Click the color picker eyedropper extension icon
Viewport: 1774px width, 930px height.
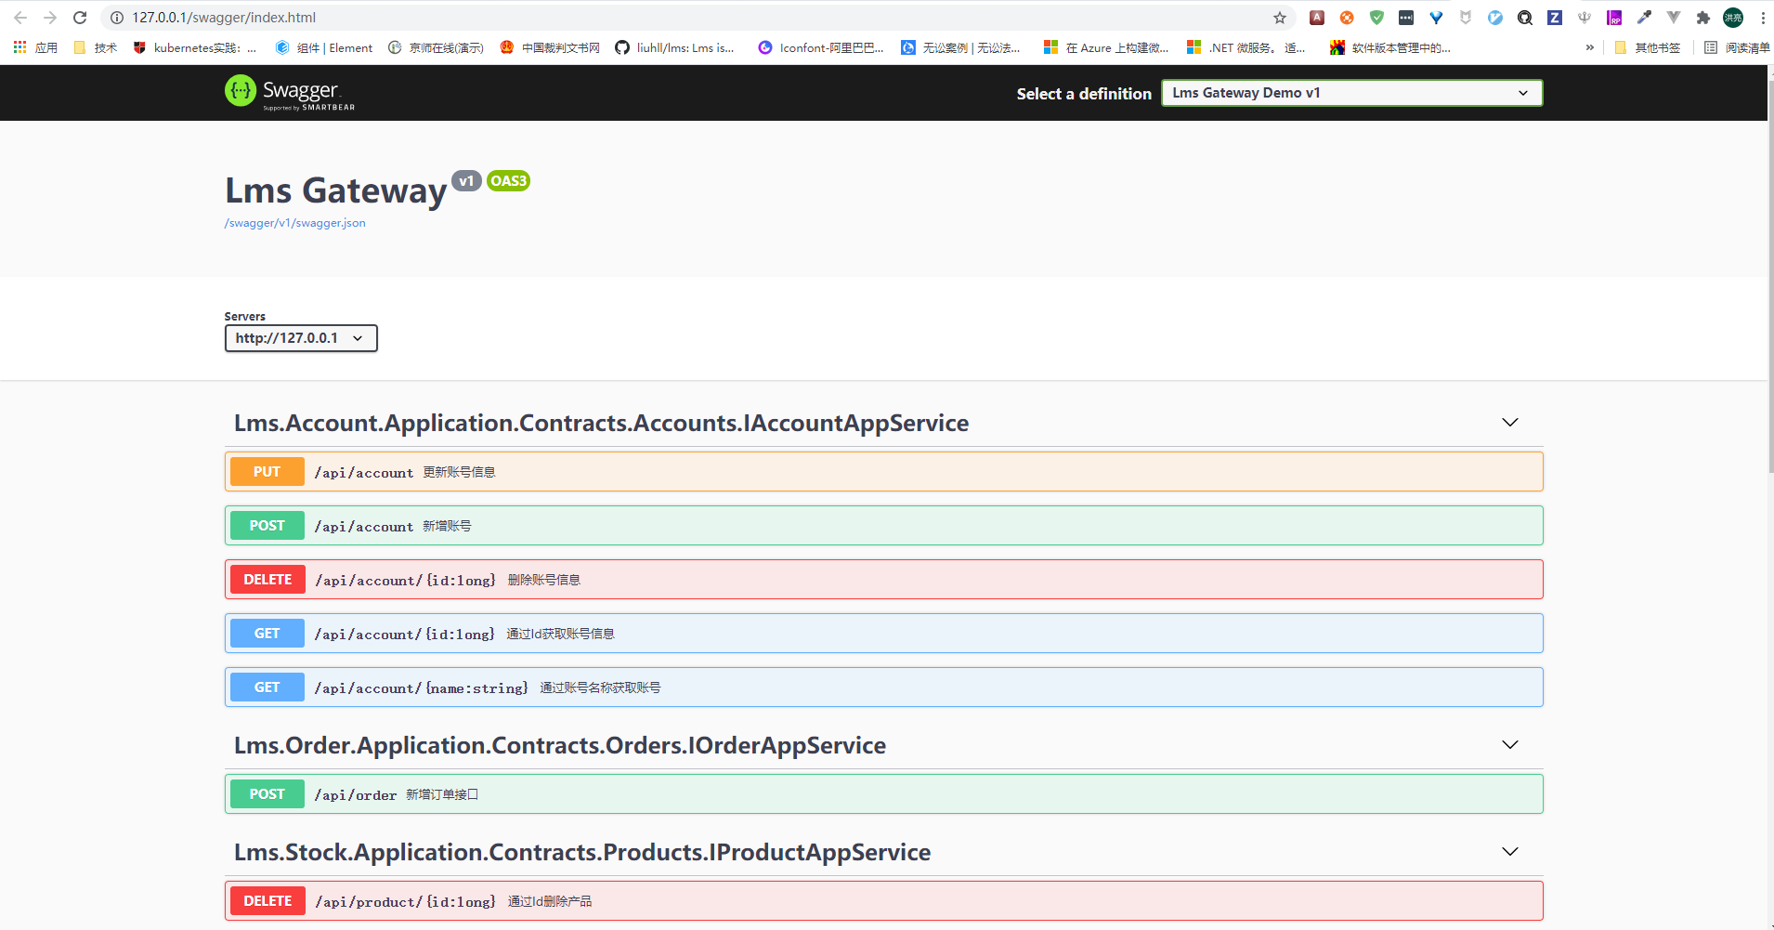pos(1644,18)
